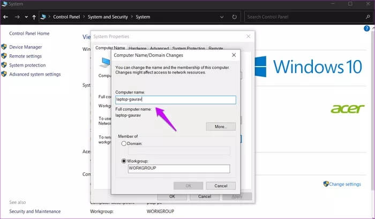This screenshot has width=375, height=219.
Task: Switch to the Remote tab
Action: coord(216,48)
